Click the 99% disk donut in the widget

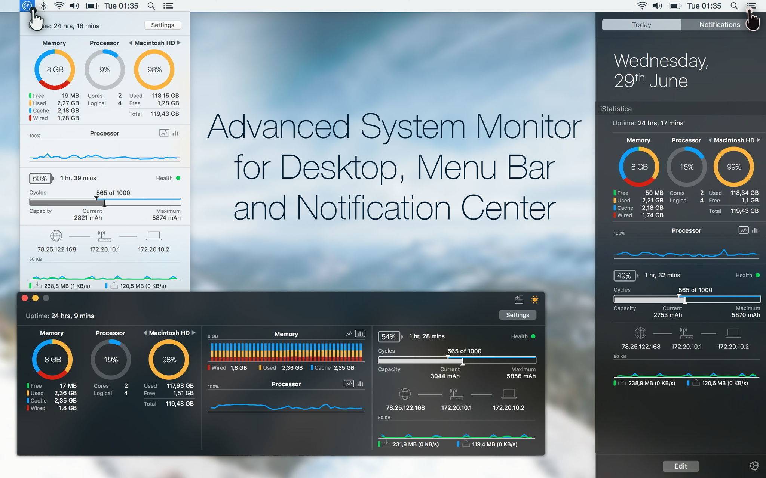click(734, 167)
